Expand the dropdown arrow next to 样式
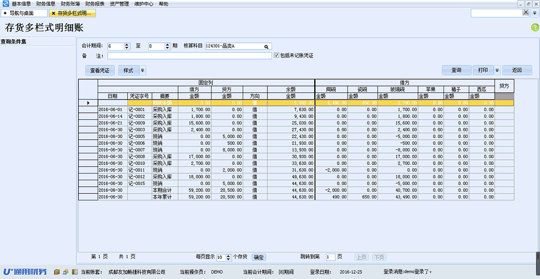This screenshot has height=279, width=540. [142, 70]
